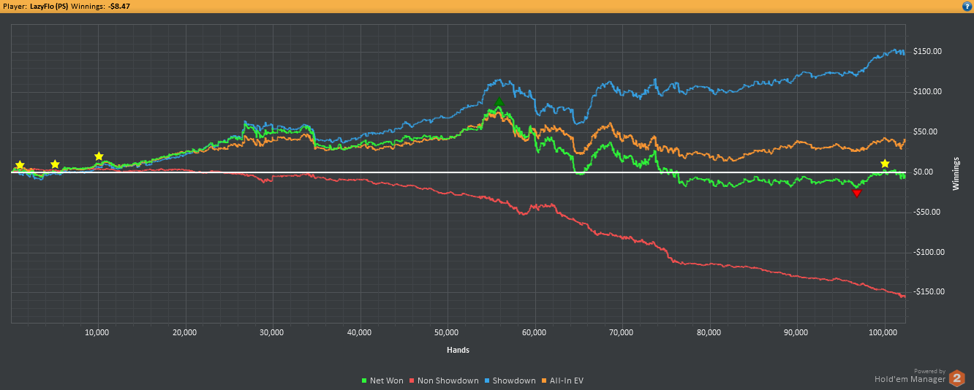The width and height of the screenshot is (974, 390).
Task: Click the 60,000 hands axis label
Action: click(x=535, y=332)
